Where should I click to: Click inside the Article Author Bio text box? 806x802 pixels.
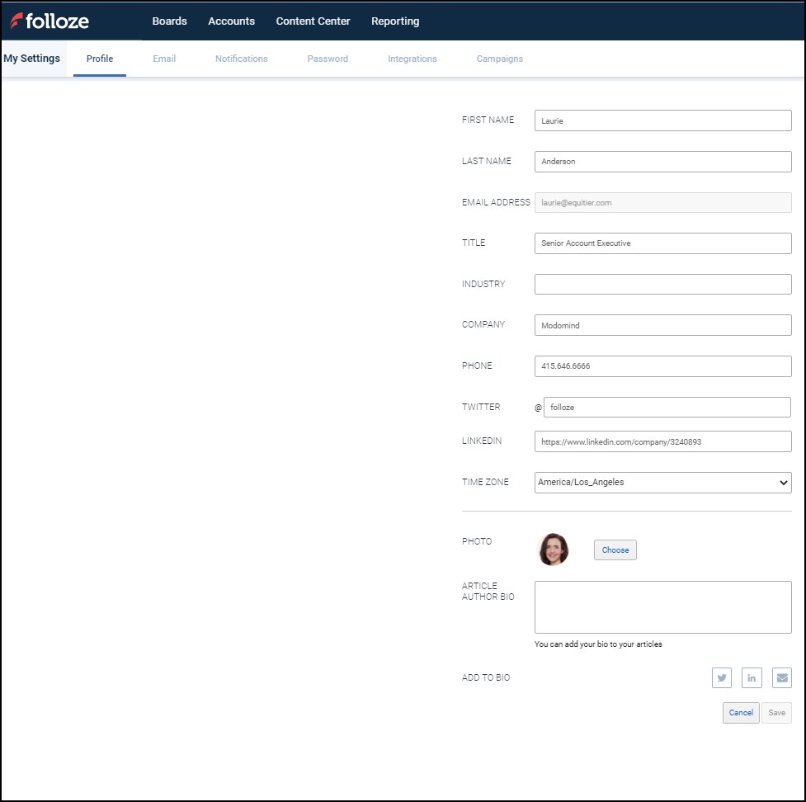coord(662,606)
